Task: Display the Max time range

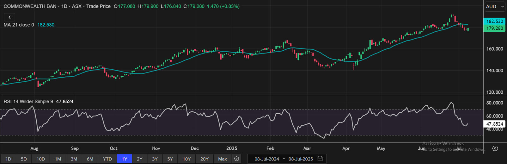Action: (222, 159)
